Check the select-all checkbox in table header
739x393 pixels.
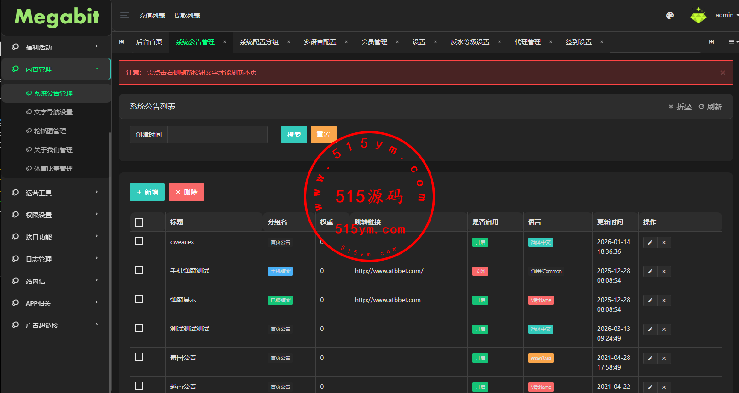coord(139,222)
